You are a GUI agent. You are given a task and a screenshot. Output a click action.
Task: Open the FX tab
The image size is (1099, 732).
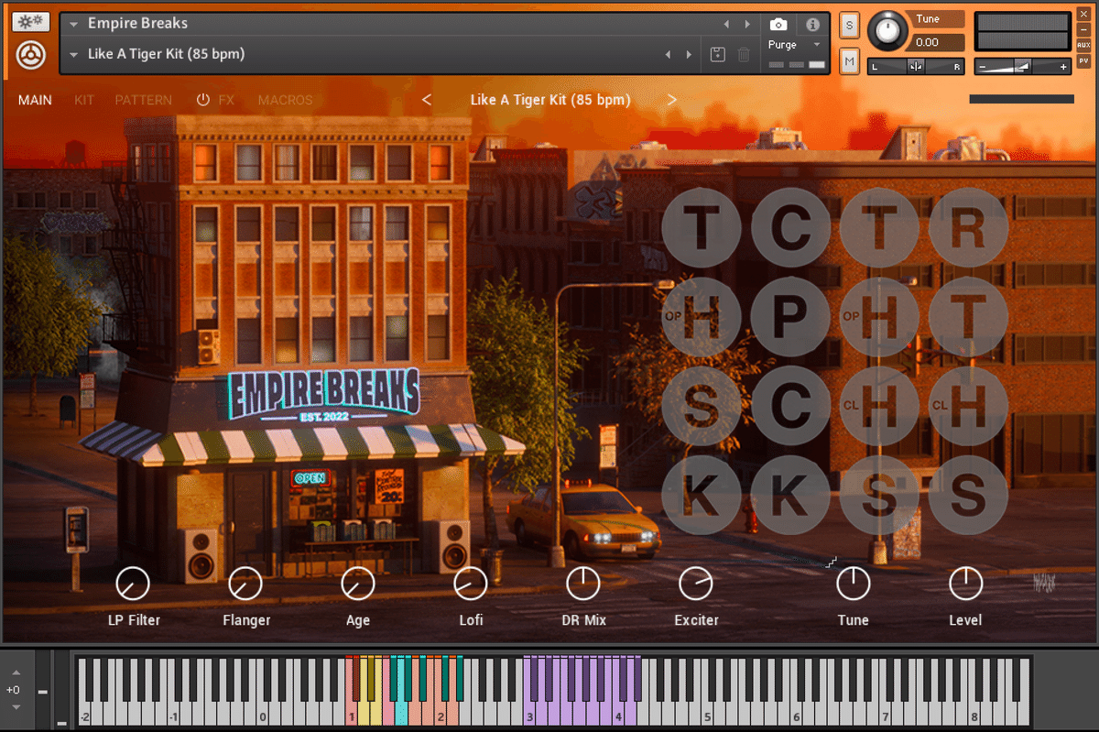(x=226, y=100)
